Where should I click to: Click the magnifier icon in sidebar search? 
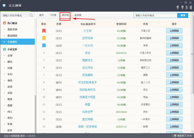tap(31, 15)
